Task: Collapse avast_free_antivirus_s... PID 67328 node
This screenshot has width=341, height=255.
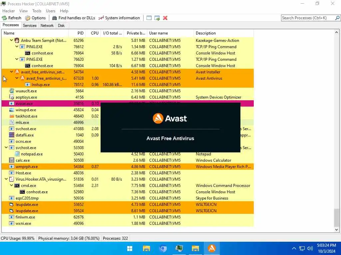Action: pyautogui.click(x=17, y=78)
